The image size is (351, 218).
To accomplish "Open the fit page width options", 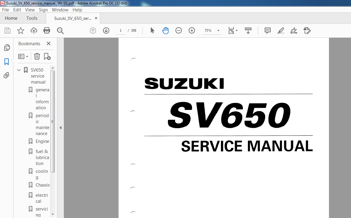I will pyautogui.click(x=233, y=31).
